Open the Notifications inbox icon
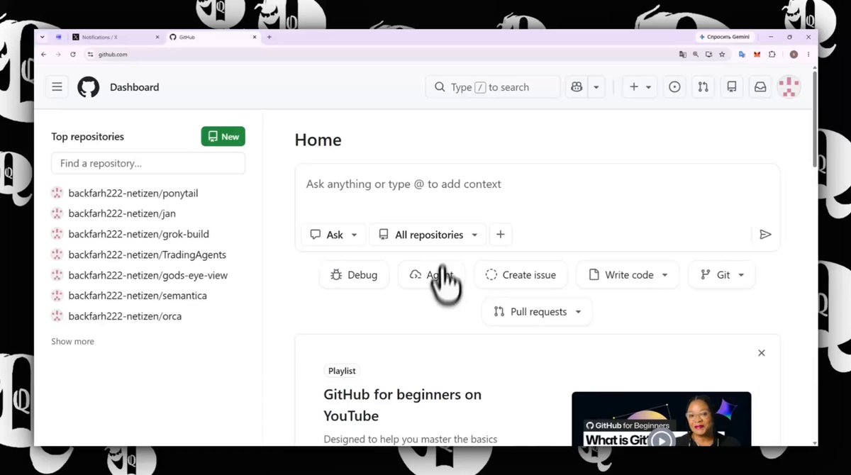 tap(760, 87)
